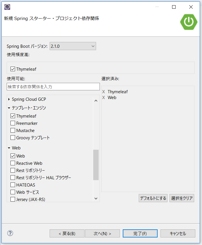Enable the HATEOAS checkbox

click(13, 185)
